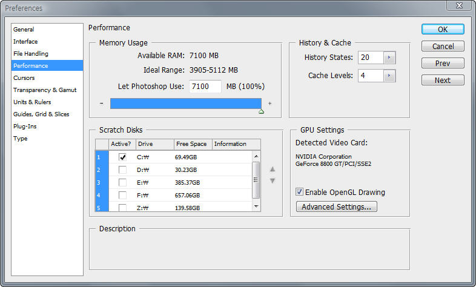Enable D: drive as scratch disk
The height and width of the screenshot is (287, 476).
click(123, 170)
